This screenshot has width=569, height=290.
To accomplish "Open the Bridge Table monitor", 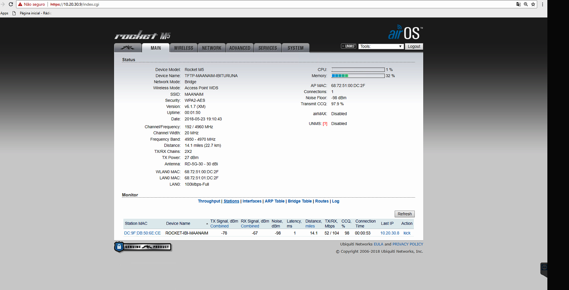I will point(300,201).
